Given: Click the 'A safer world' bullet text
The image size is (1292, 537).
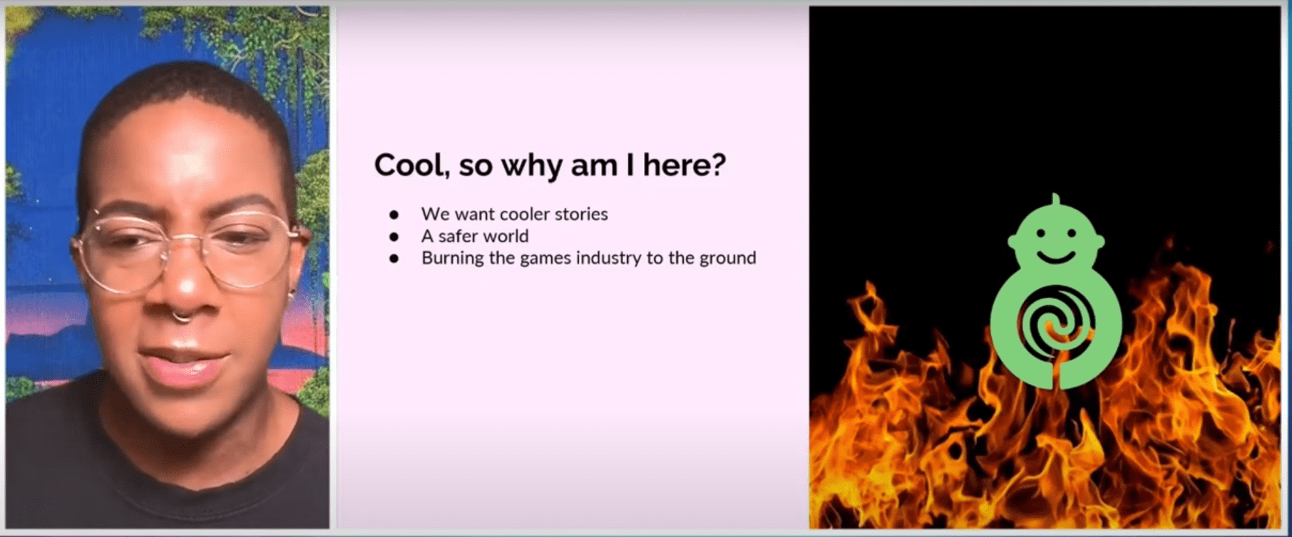Looking at the screenshot, I should tap(475, 236).
